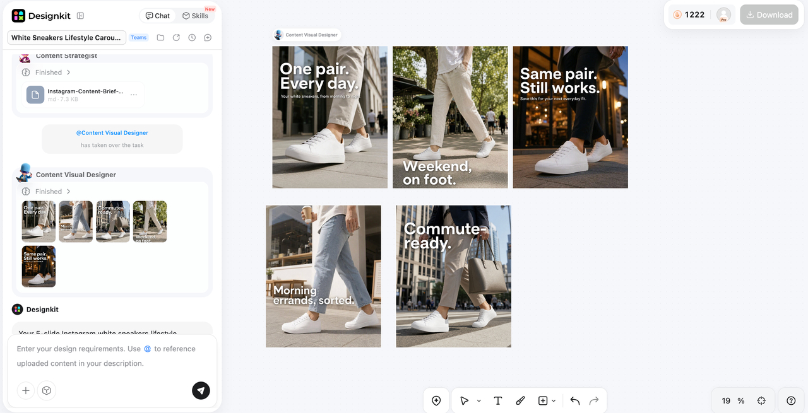Click the credits counter showing 1222

click(689, 15)
